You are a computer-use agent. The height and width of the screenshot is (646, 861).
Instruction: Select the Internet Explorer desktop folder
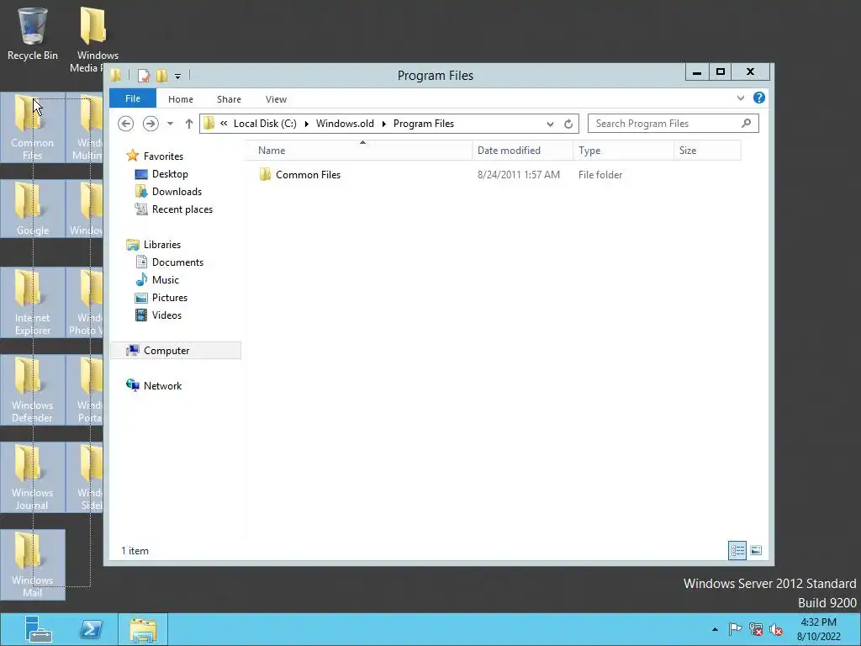click(x=33, y=302)
